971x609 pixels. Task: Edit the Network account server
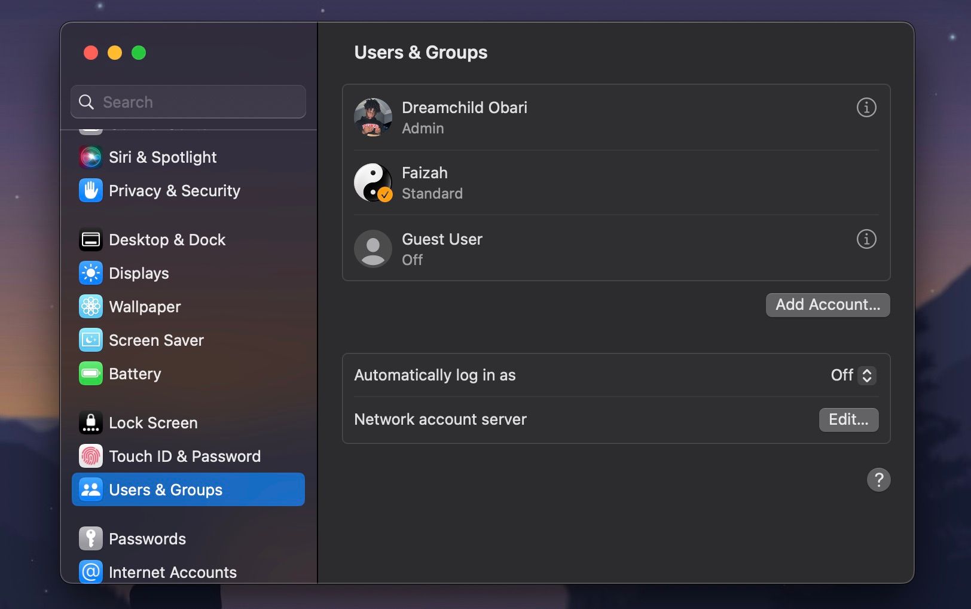click(848, 419)
